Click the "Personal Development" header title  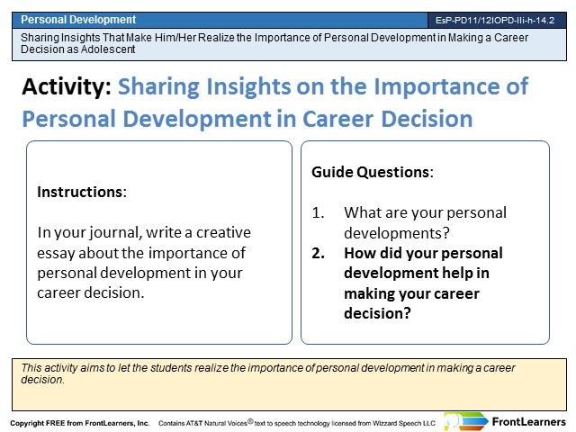click(78, 20)
